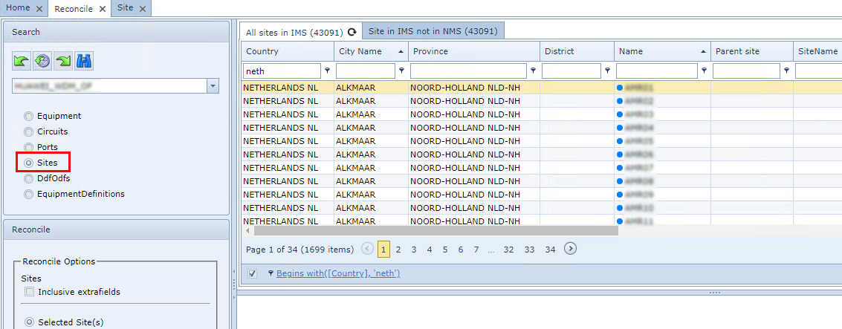Click the clock history icon in Search panel
Screen dimensions: 842x329
[42, 61]
